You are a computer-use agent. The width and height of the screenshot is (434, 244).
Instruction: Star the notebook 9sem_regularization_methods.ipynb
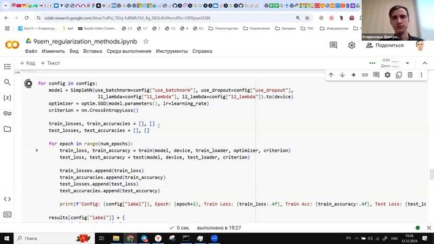[146, 41]
